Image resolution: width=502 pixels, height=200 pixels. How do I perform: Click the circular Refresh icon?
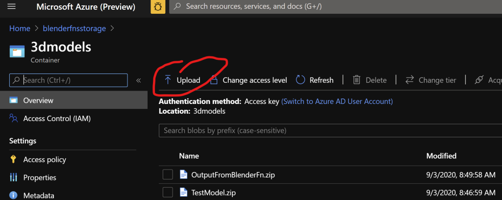coord(301,80)
